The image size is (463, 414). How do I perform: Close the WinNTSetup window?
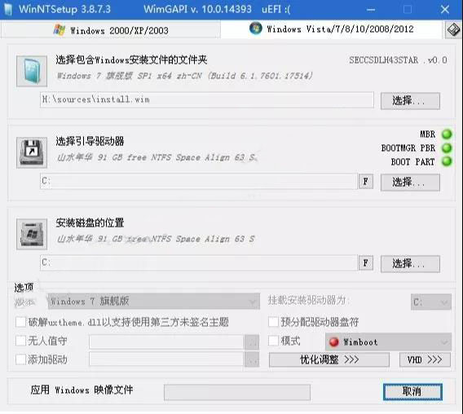445,10
